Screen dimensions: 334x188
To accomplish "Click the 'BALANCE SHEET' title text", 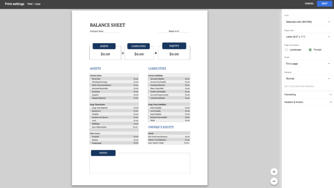I will 108,25.
